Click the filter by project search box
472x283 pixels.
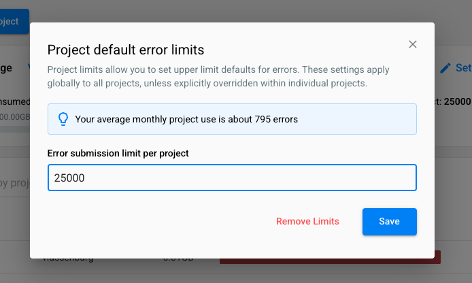[x=15, y=183]
